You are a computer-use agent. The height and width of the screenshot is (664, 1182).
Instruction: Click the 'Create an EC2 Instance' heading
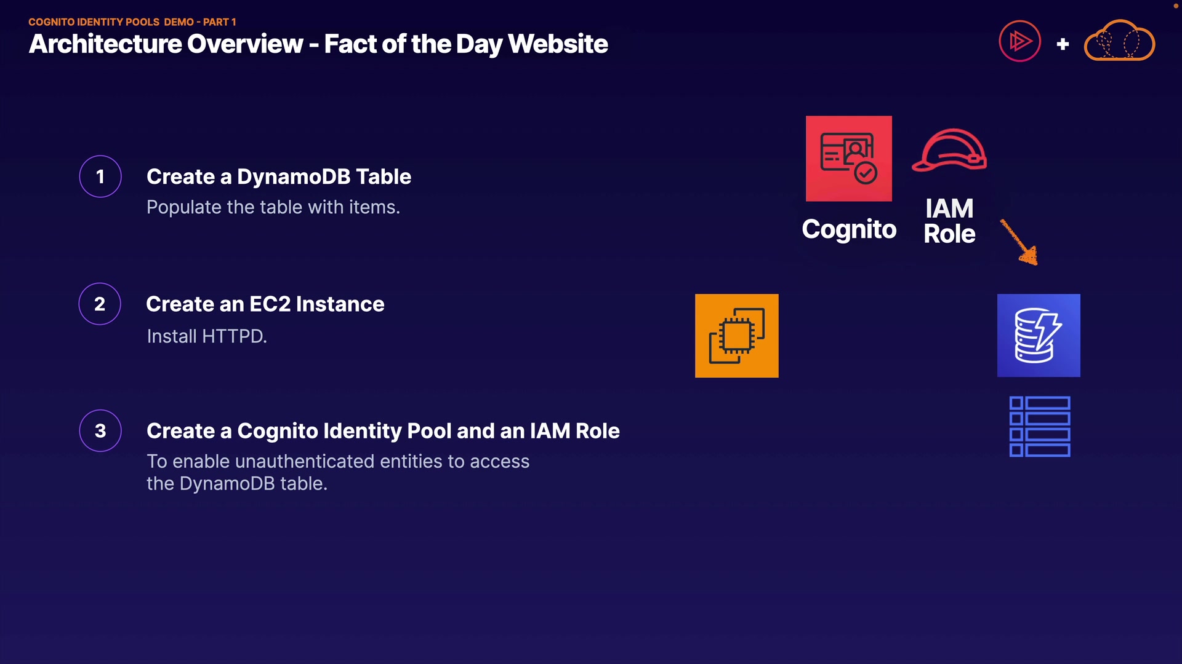(x=265, y=304)
